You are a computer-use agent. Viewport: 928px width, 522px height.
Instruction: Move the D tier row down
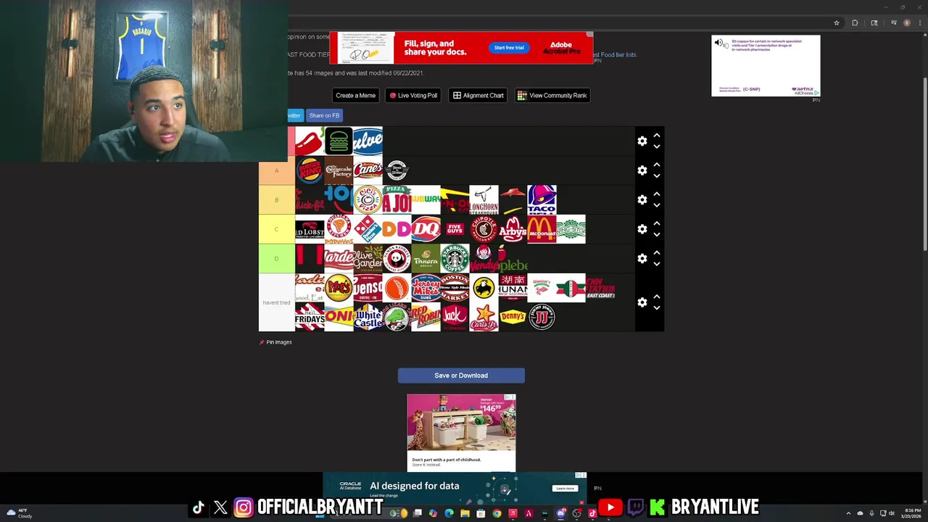coord(657,263)
